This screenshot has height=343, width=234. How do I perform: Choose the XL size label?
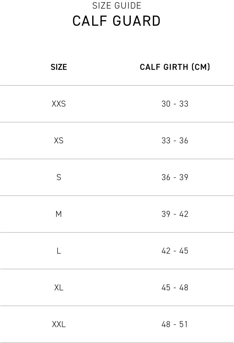click(x=59, y=288)
